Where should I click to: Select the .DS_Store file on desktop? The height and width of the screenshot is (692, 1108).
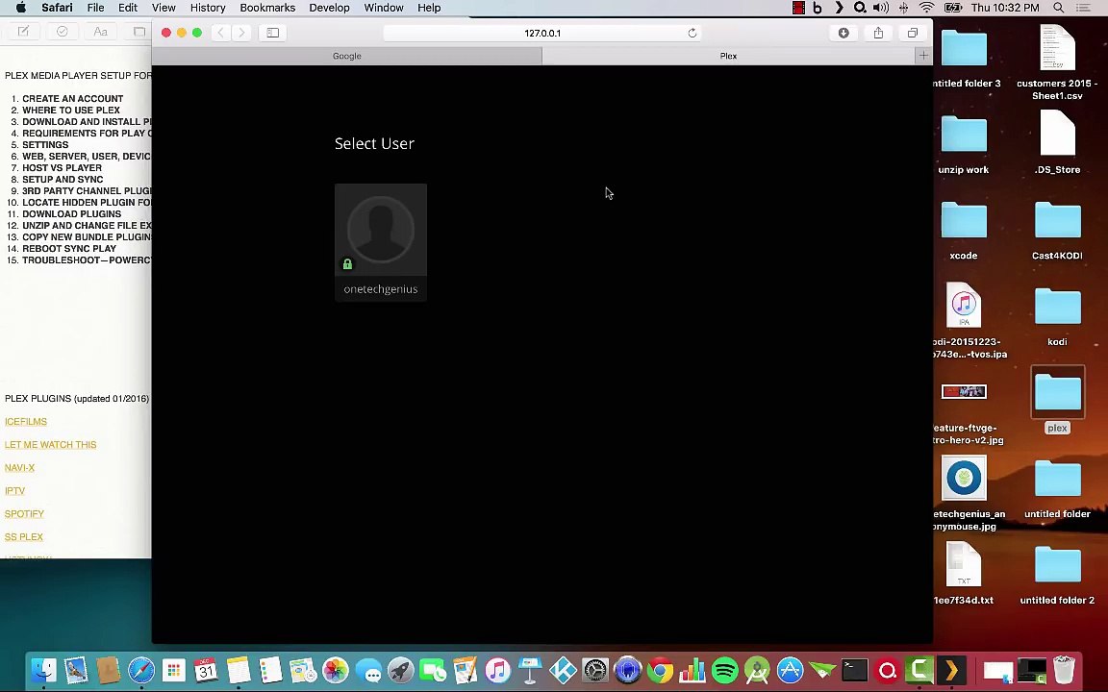click(1057, 134)
